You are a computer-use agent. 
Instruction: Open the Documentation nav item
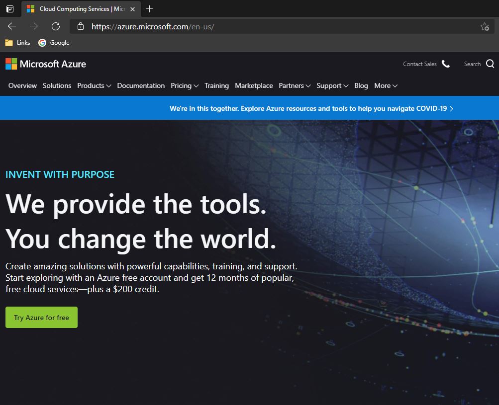click(x=141, y=85)
